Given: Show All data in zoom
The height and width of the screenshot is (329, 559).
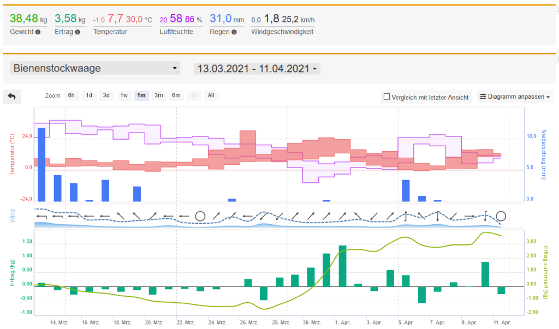Looking at the screenshot, I should (210, 95).
